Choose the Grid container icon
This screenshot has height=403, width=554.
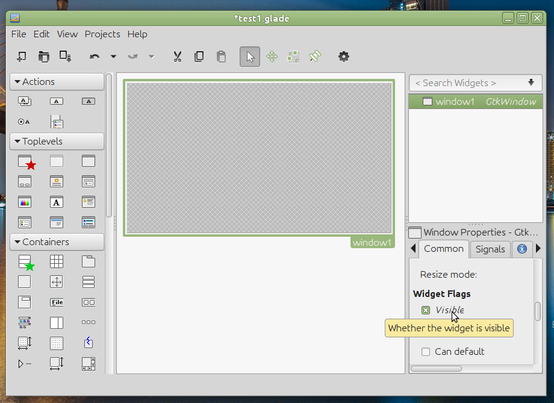[57, 261]
